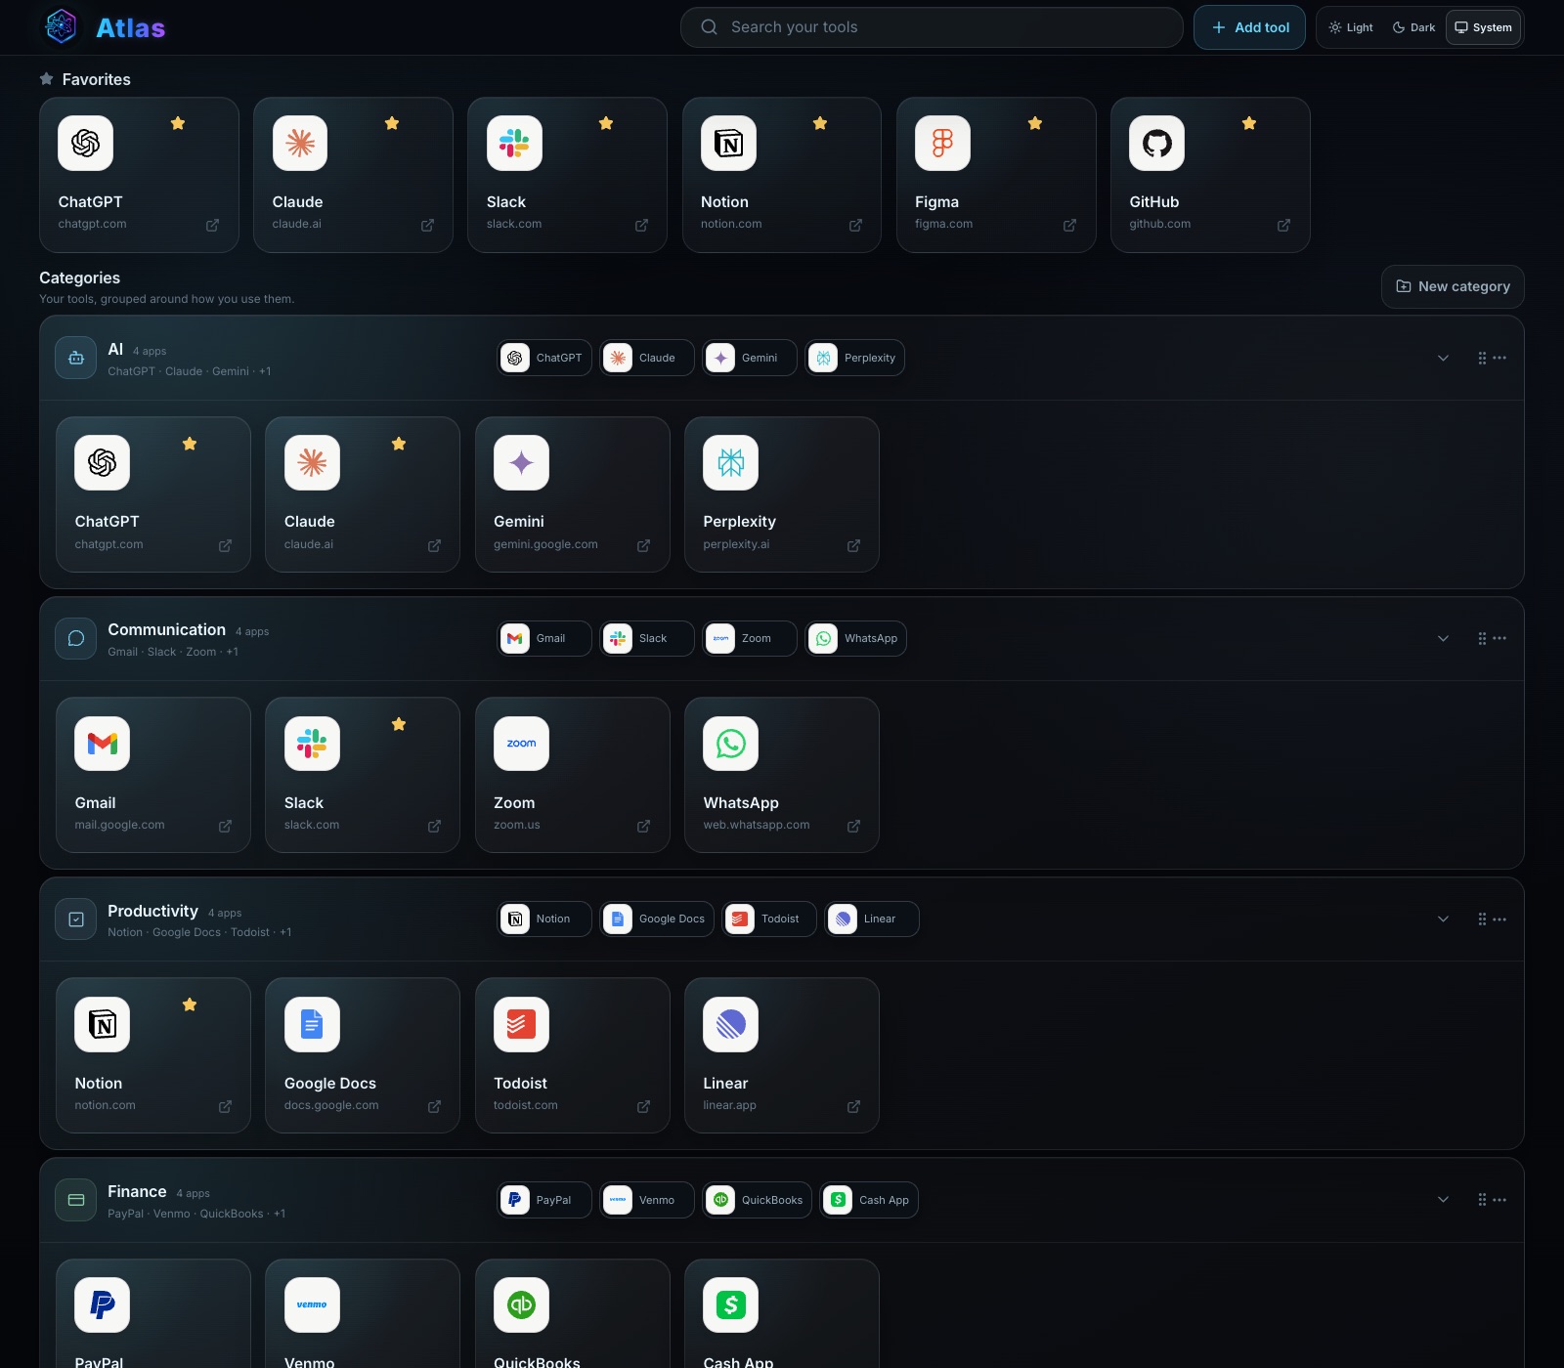The height and width of the screenshot is (1368, 1564).
Task: Open Communication category more options menu
Action: click(1499, 638)
